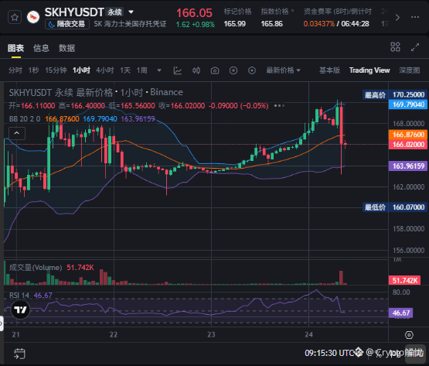Open the multi-chart grid layout icon
The image size is (429, 366).
[395, 47]
